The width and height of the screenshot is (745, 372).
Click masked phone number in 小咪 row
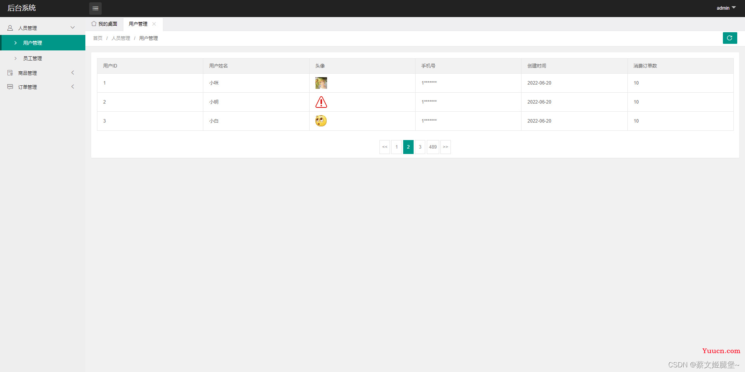[x=429, y=83]
